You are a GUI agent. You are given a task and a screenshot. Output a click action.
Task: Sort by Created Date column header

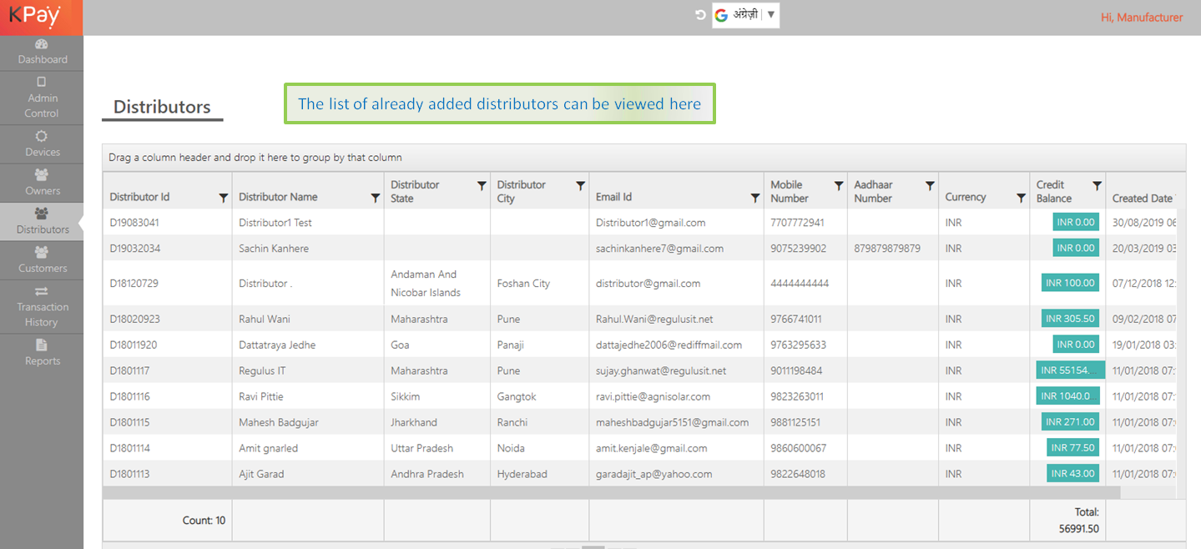[1142, 198]
